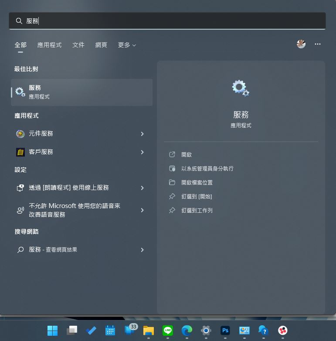Click into the search box containing 服務

point(167,21)
